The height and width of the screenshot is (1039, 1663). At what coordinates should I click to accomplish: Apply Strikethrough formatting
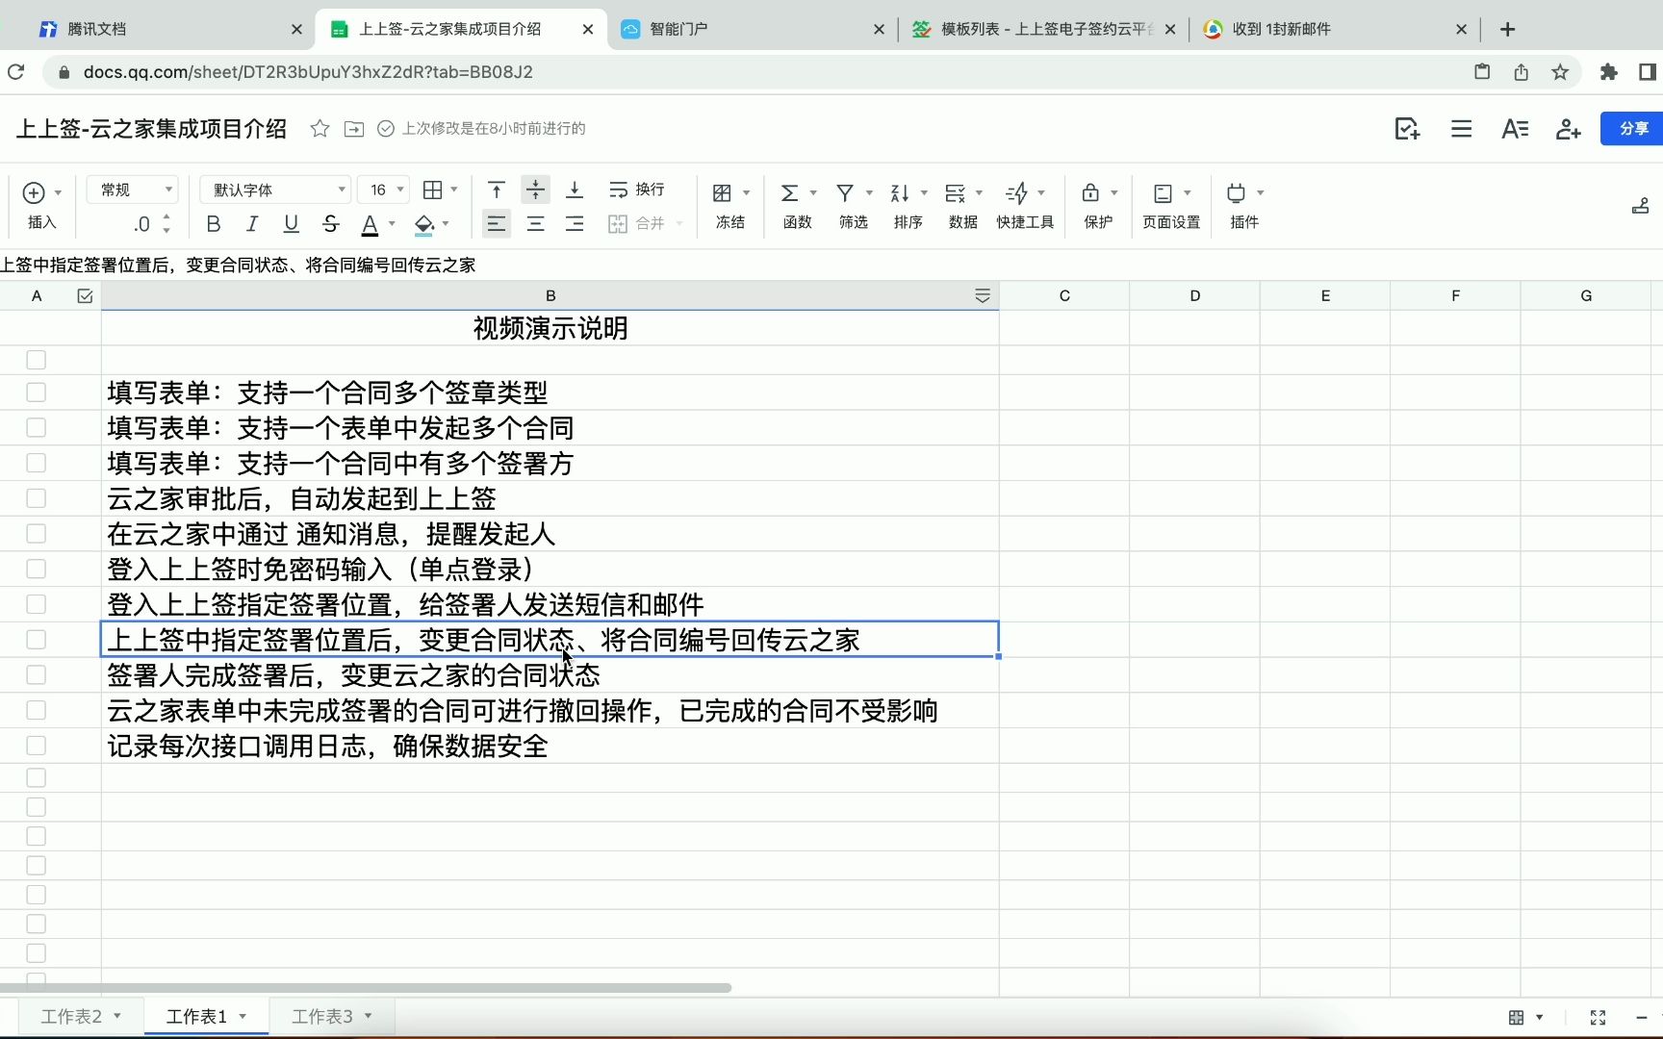pos(330,224)
